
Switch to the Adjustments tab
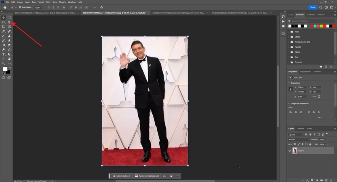click(x=305, y=72)
